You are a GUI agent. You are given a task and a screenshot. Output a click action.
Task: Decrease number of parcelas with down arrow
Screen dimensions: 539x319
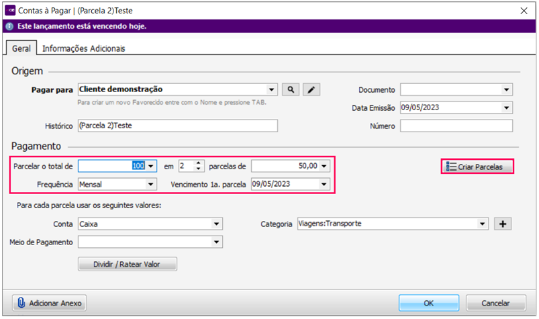[198, 169]
